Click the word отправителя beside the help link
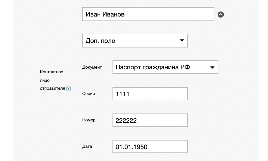 (52, 88)
